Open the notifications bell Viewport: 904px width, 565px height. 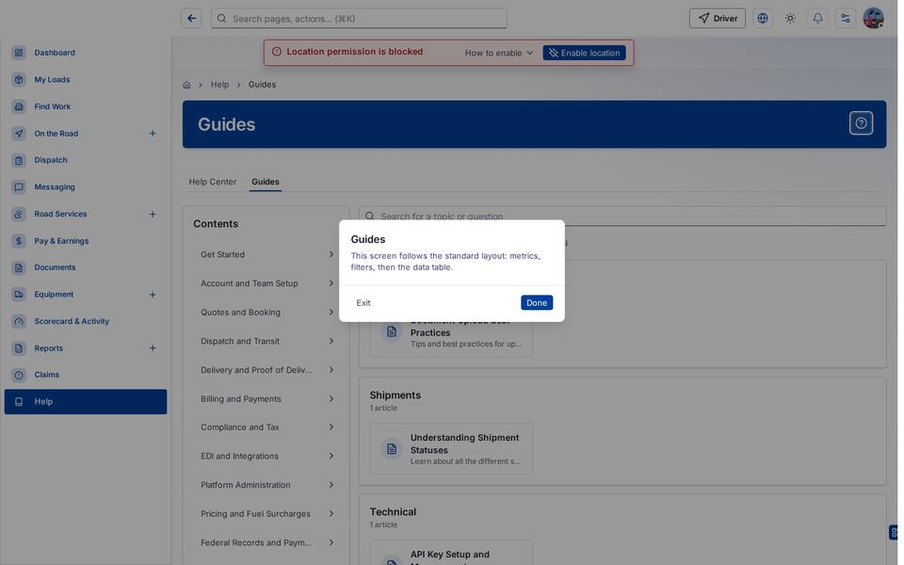817,19
